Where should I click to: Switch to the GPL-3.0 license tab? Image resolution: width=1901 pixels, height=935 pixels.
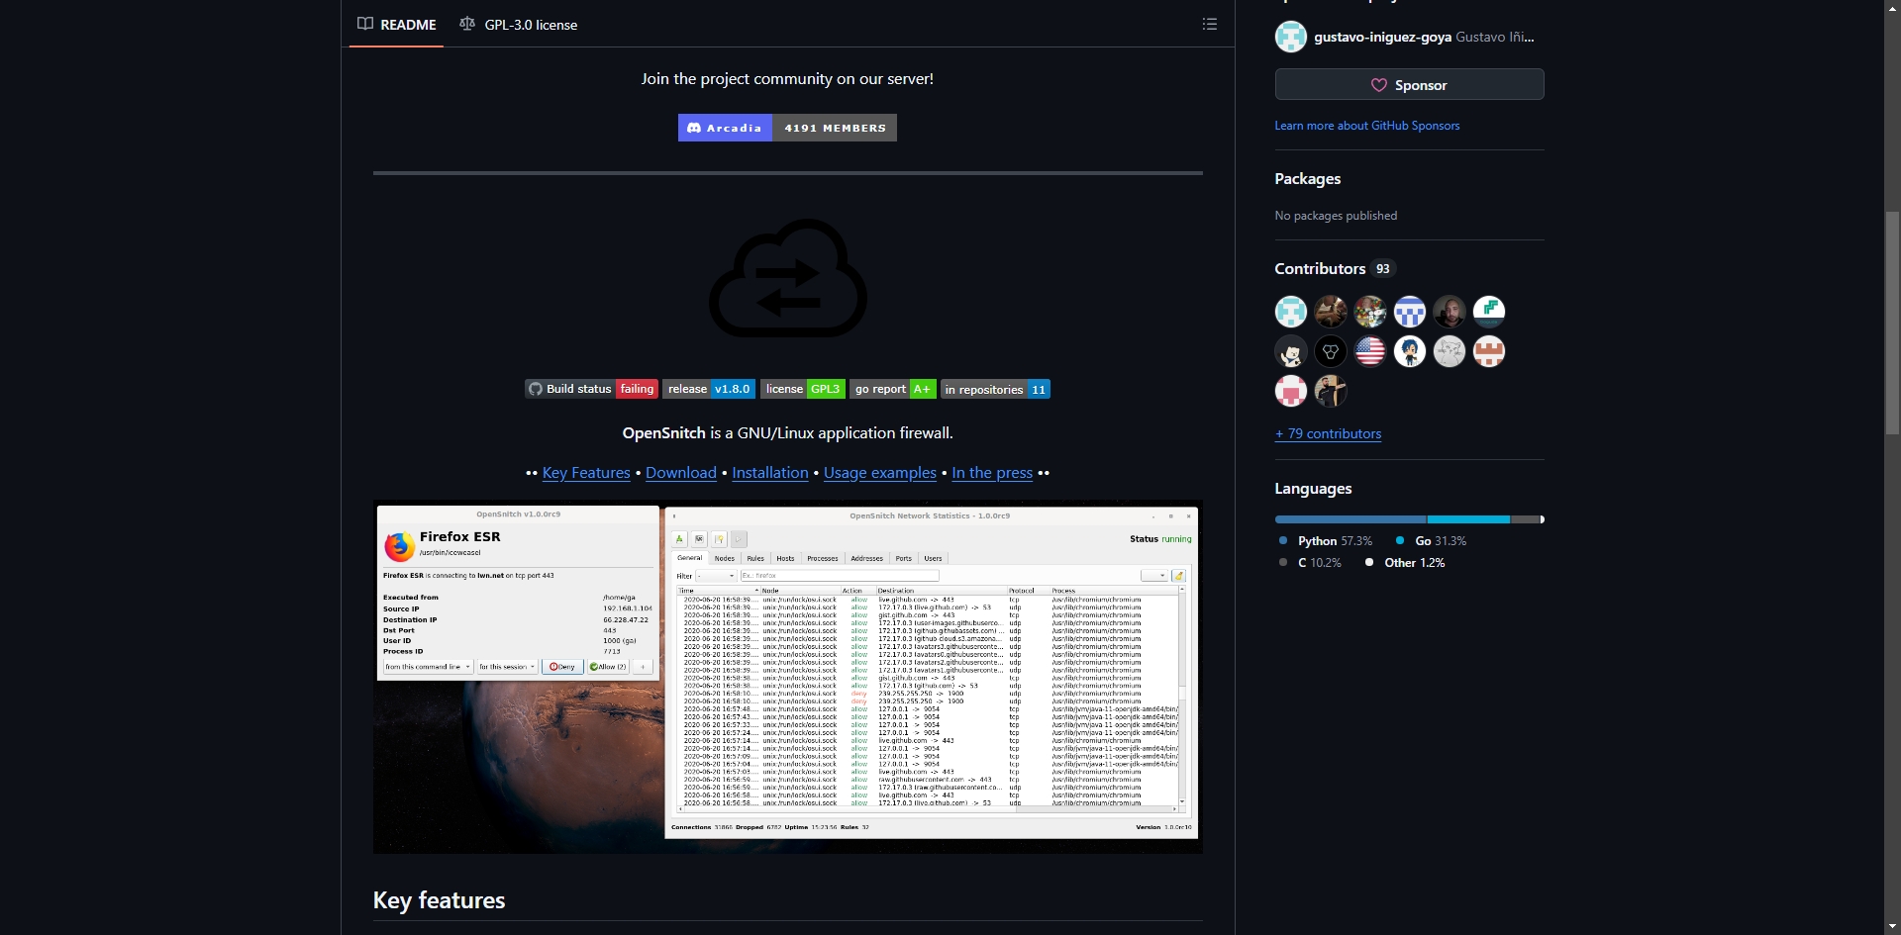[519, 24]
